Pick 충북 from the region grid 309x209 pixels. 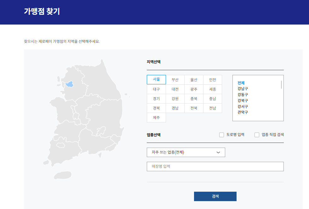194,99
